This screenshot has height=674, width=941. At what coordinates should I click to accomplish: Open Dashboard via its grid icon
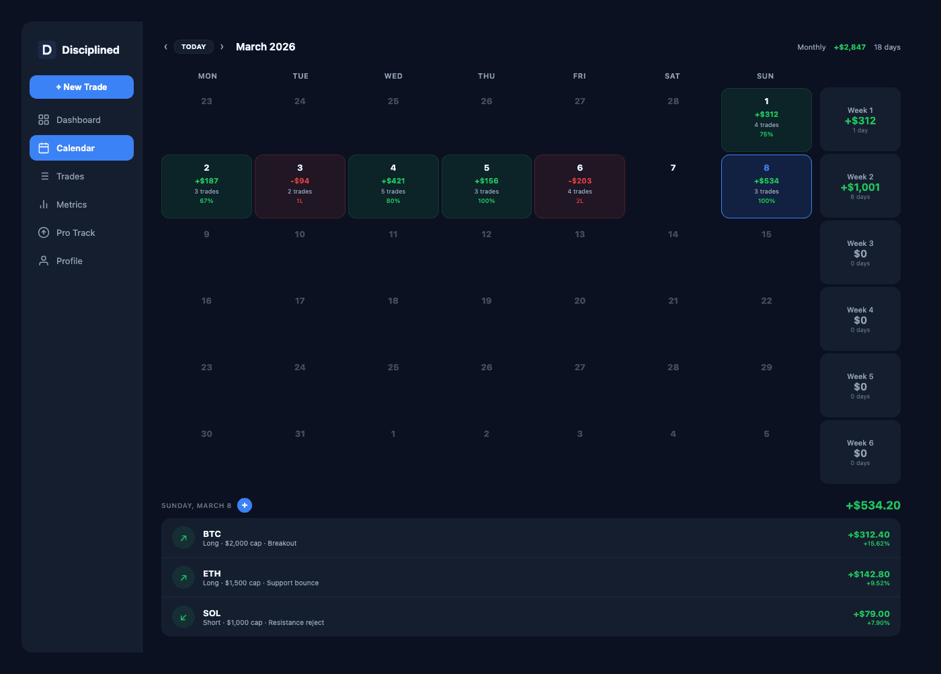point(44,120)
